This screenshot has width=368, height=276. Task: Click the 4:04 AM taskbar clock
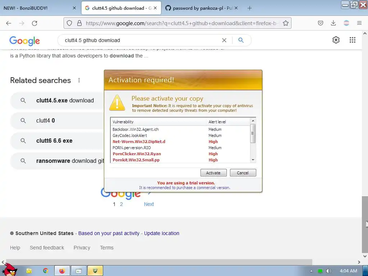pyautogui.click(x=348, y=271)
